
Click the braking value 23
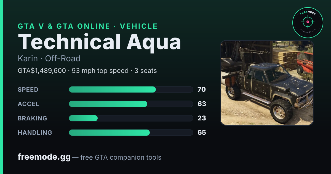pyautogui.click(x=202, y=118)
